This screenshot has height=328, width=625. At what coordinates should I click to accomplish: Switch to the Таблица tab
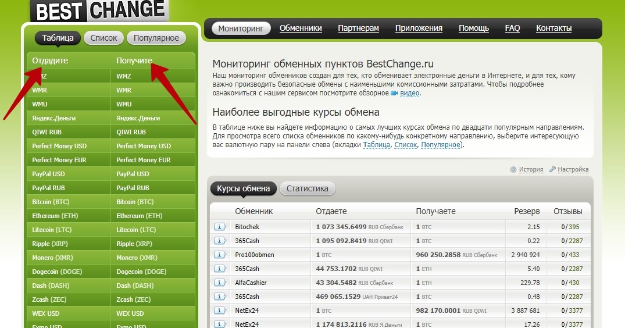coord(58,38)
